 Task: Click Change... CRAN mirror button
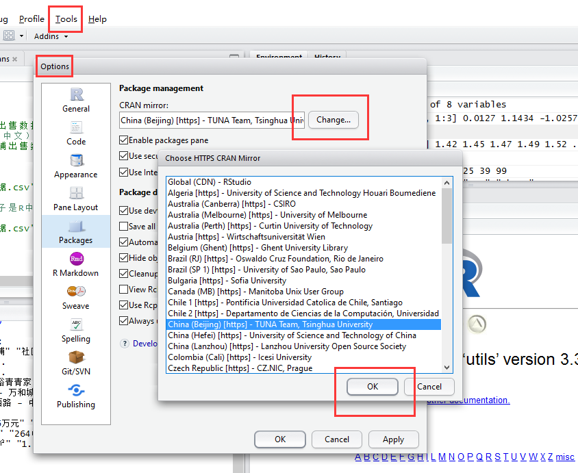pyautogui.click(x=334, y=120)
